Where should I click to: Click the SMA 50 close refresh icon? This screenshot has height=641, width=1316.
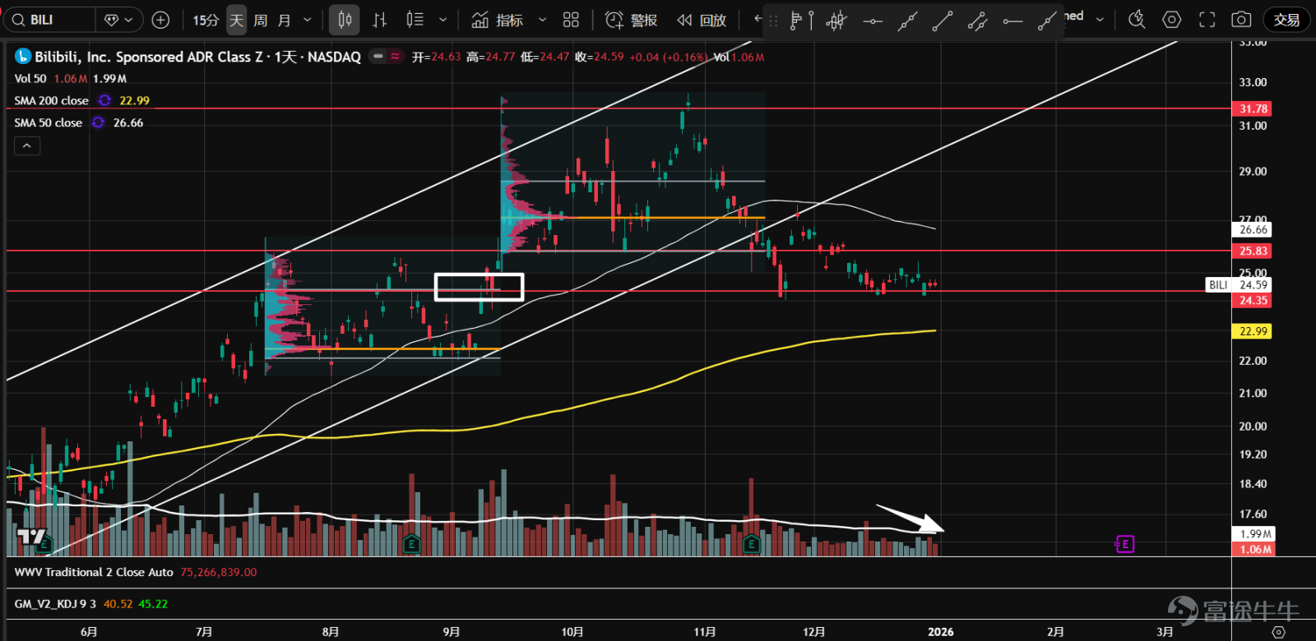click(98, 122)
